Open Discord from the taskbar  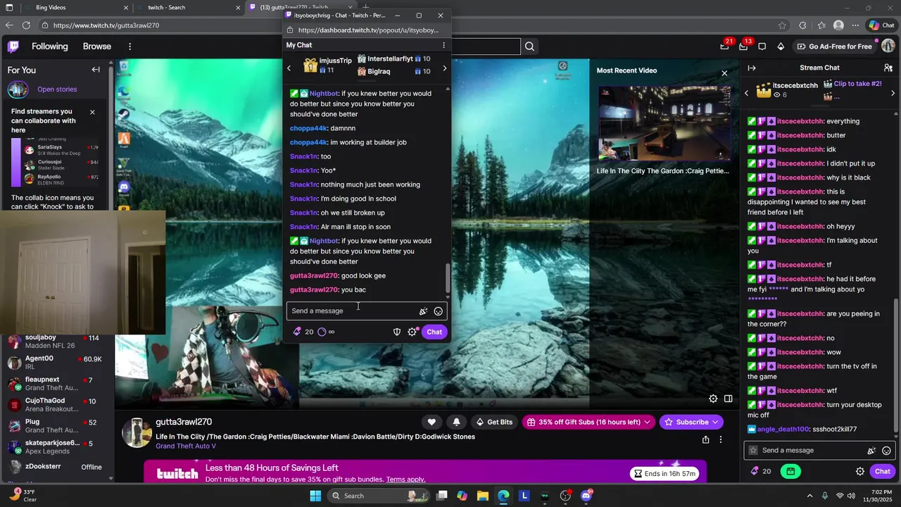coord(586,496)
